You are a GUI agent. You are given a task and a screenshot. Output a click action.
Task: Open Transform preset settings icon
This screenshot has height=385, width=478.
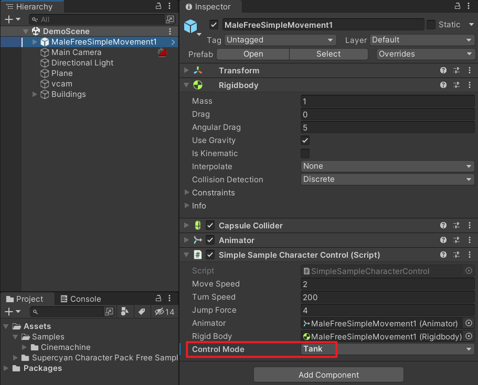click(456, 70)
